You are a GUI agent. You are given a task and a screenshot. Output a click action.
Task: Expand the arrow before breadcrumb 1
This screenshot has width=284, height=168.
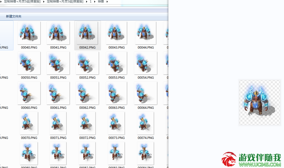tap(86, 2)
